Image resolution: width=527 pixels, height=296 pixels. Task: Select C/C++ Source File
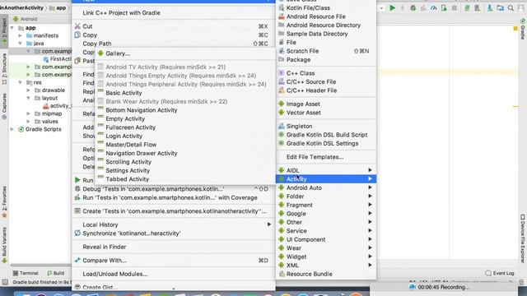click(x=311, y=82)
